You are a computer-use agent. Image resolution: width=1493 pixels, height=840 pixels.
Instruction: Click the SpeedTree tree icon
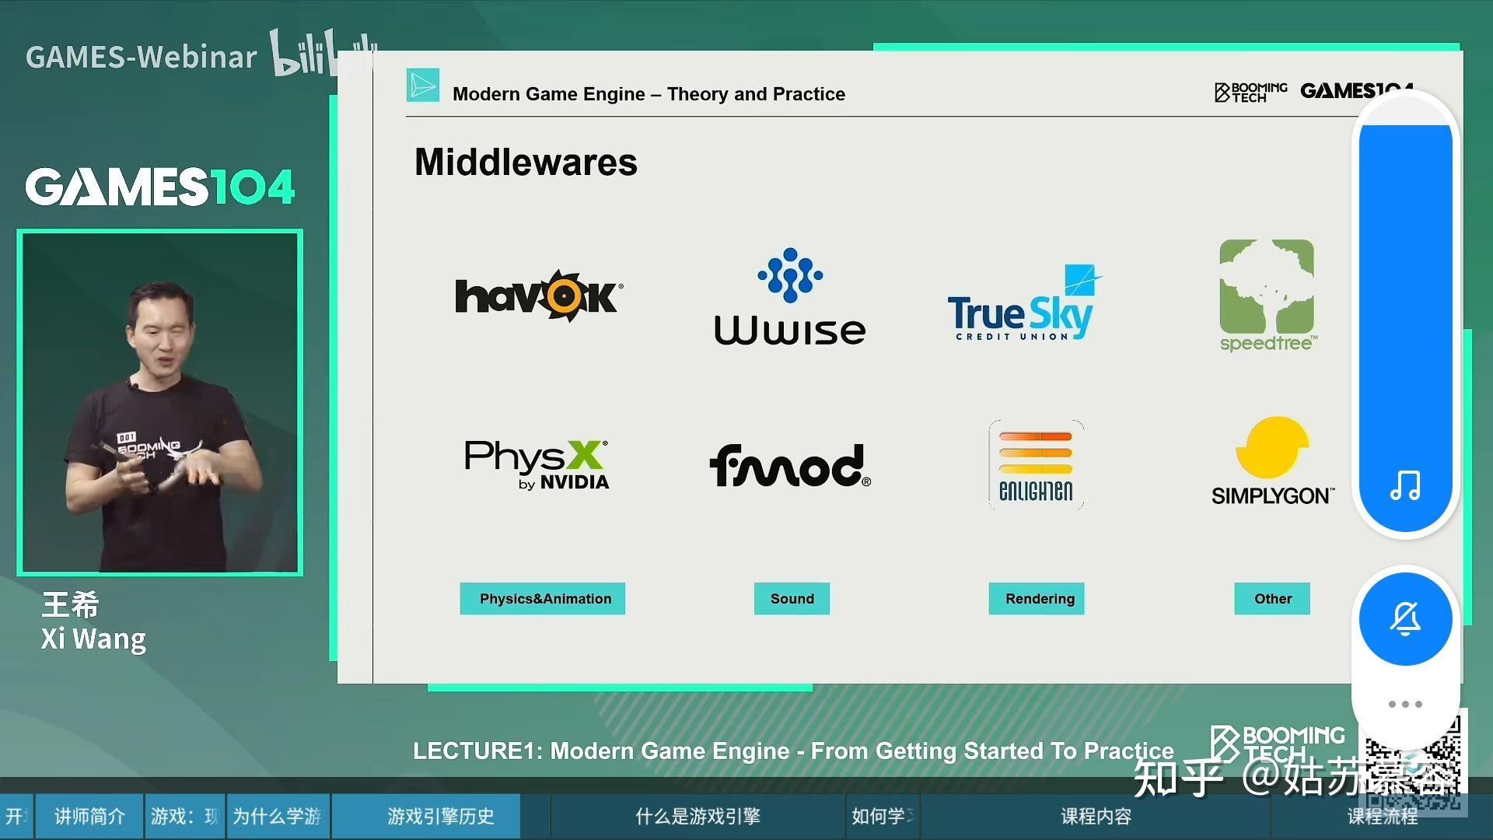[x=1266, y=287]
